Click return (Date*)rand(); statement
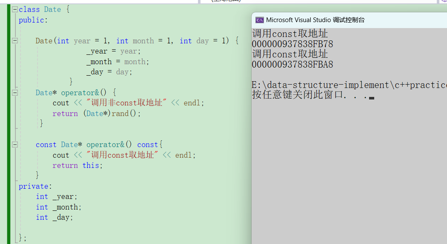Screen dimensions: 447x244 (97, 113)
